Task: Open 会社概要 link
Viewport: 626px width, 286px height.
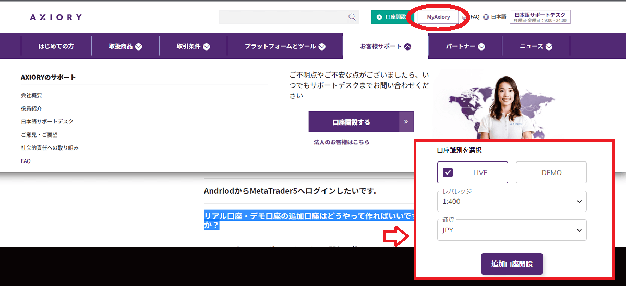Action: click(x=31, y=95)
